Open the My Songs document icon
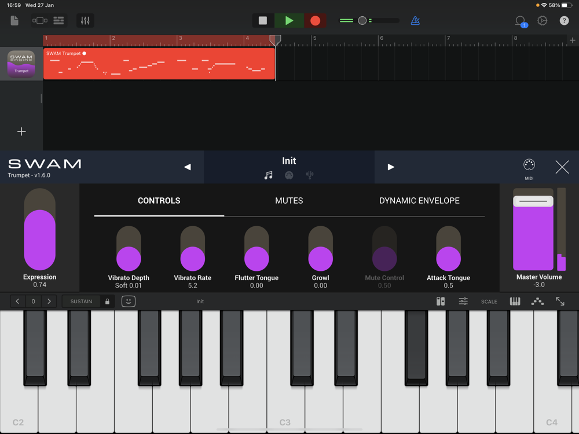Screen dimensions: 579x434 click(14, 21)
